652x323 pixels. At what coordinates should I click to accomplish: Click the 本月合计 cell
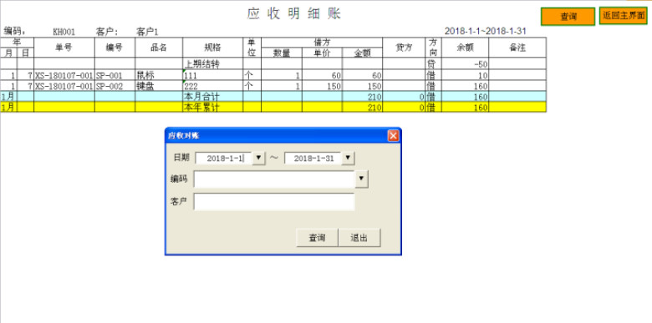pyautogui.click(x=213, y=97)
